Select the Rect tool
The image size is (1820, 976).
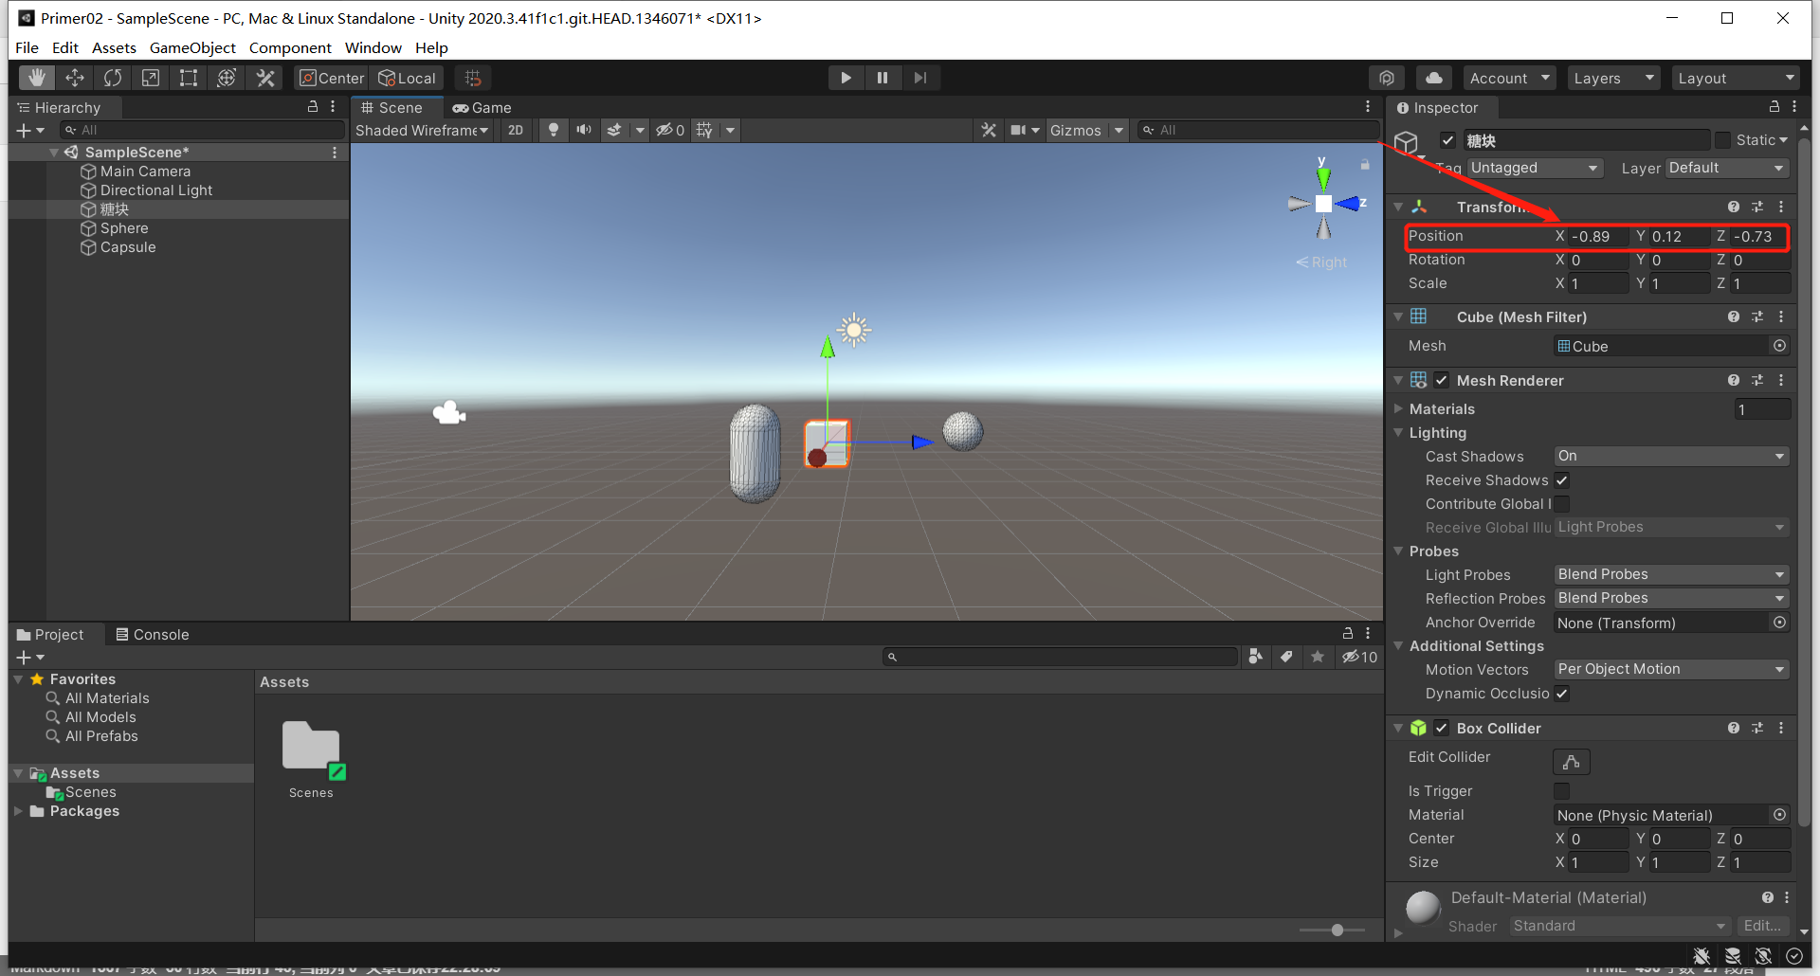click(x=189, y=78)
